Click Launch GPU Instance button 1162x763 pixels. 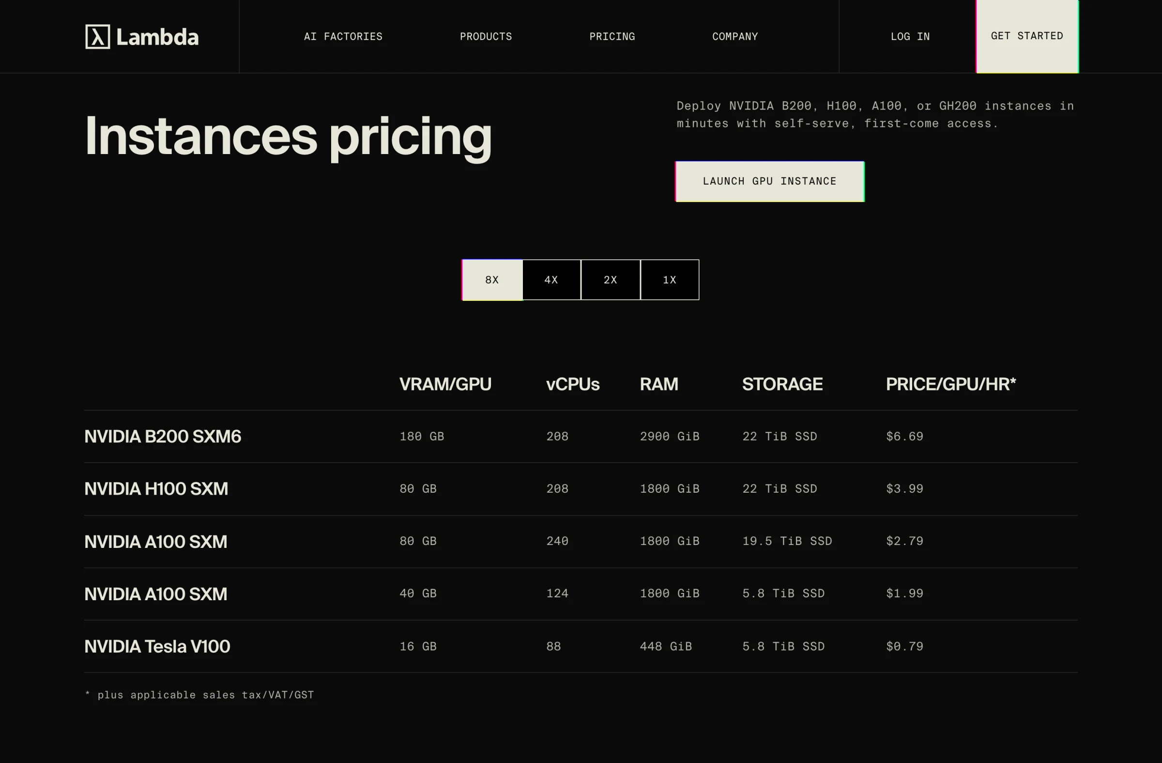tap(770, 181)
